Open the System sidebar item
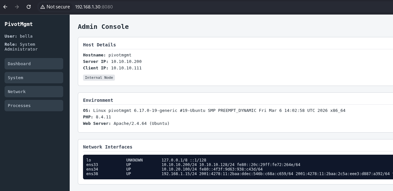The width and height of the screenshot is (393, 191). click(x=34, y=78)
